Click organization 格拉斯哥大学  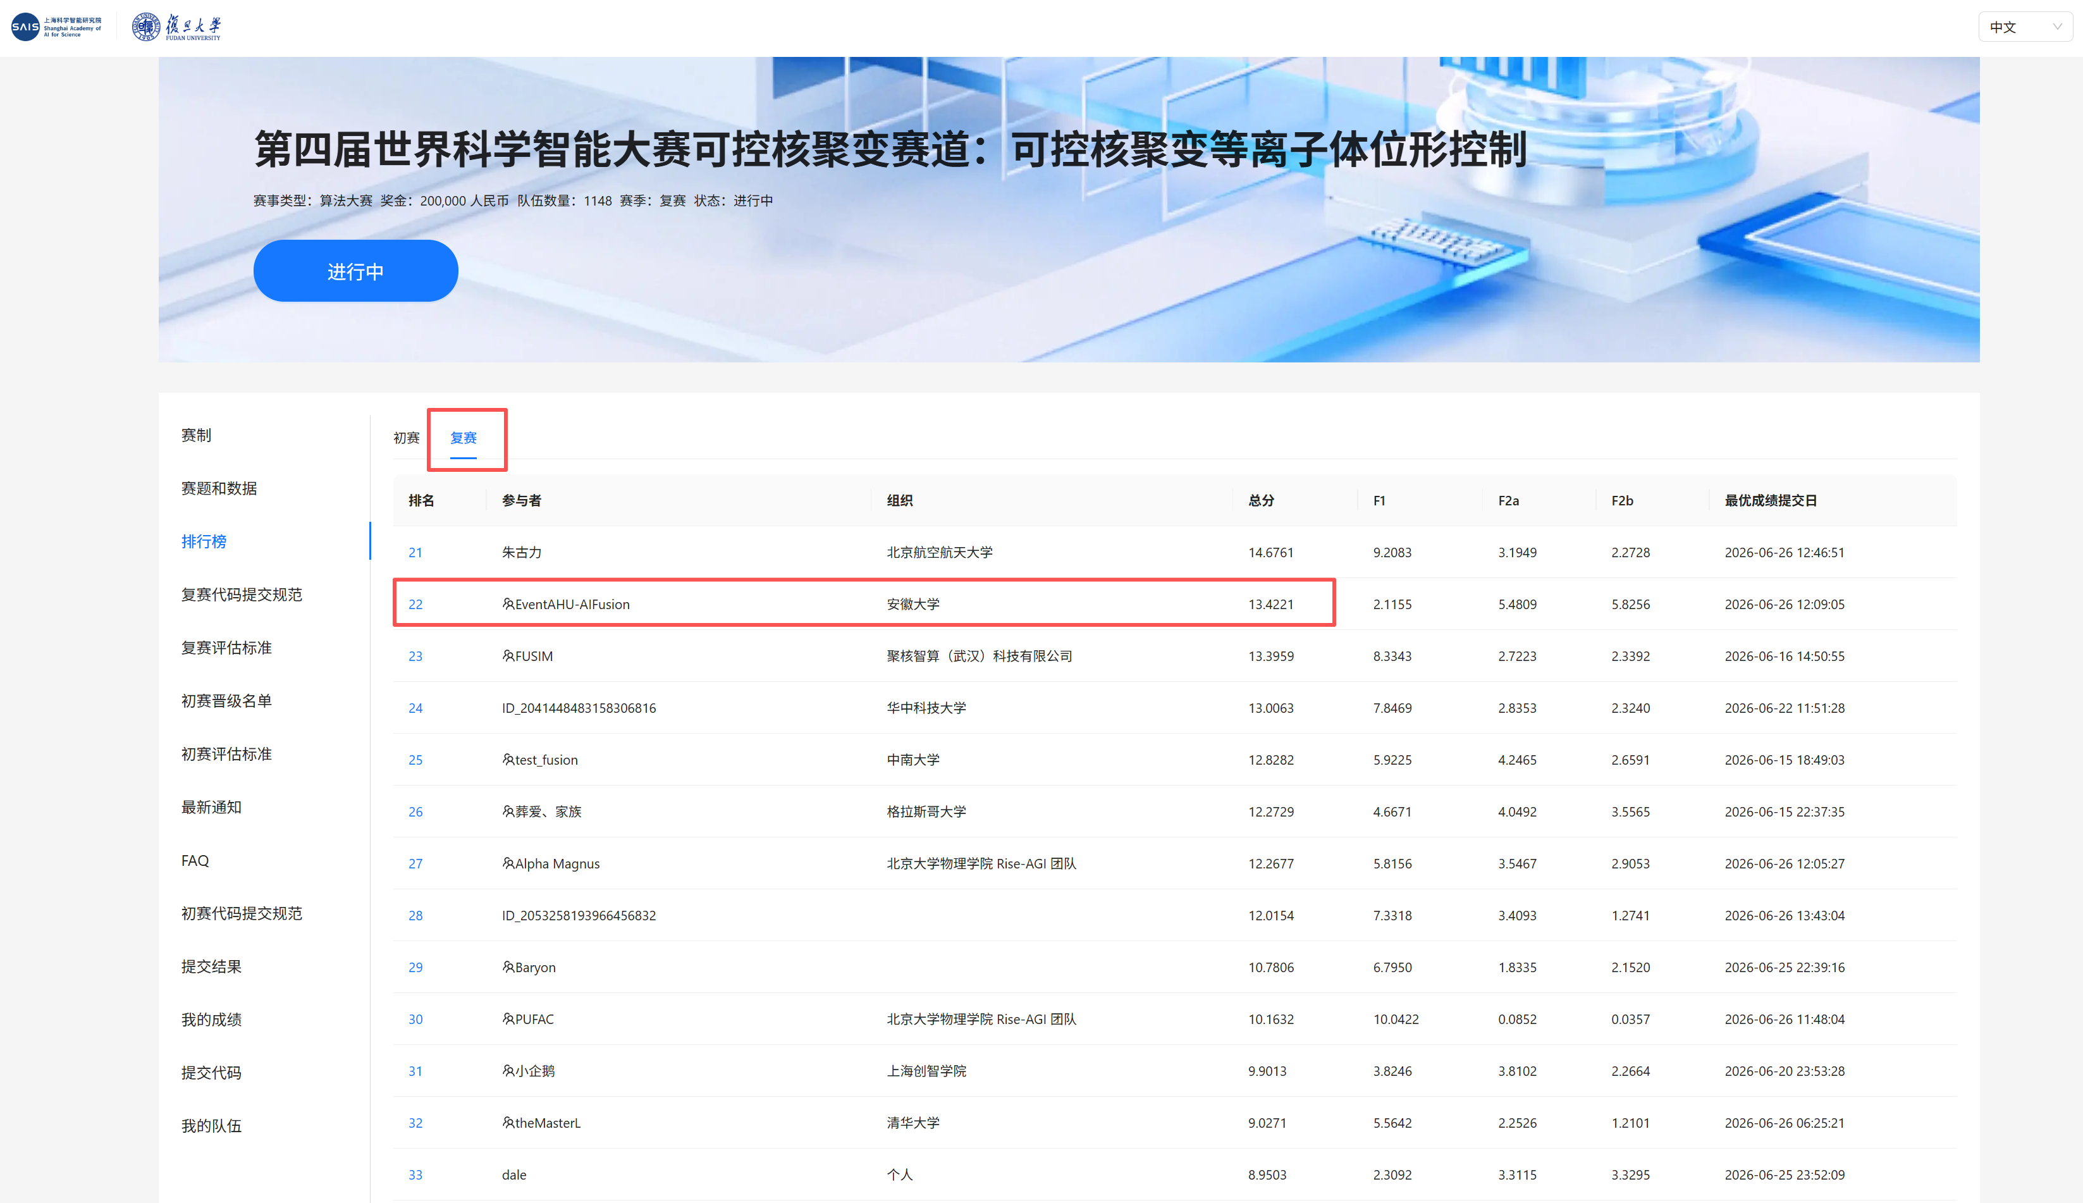coord(926,811)
